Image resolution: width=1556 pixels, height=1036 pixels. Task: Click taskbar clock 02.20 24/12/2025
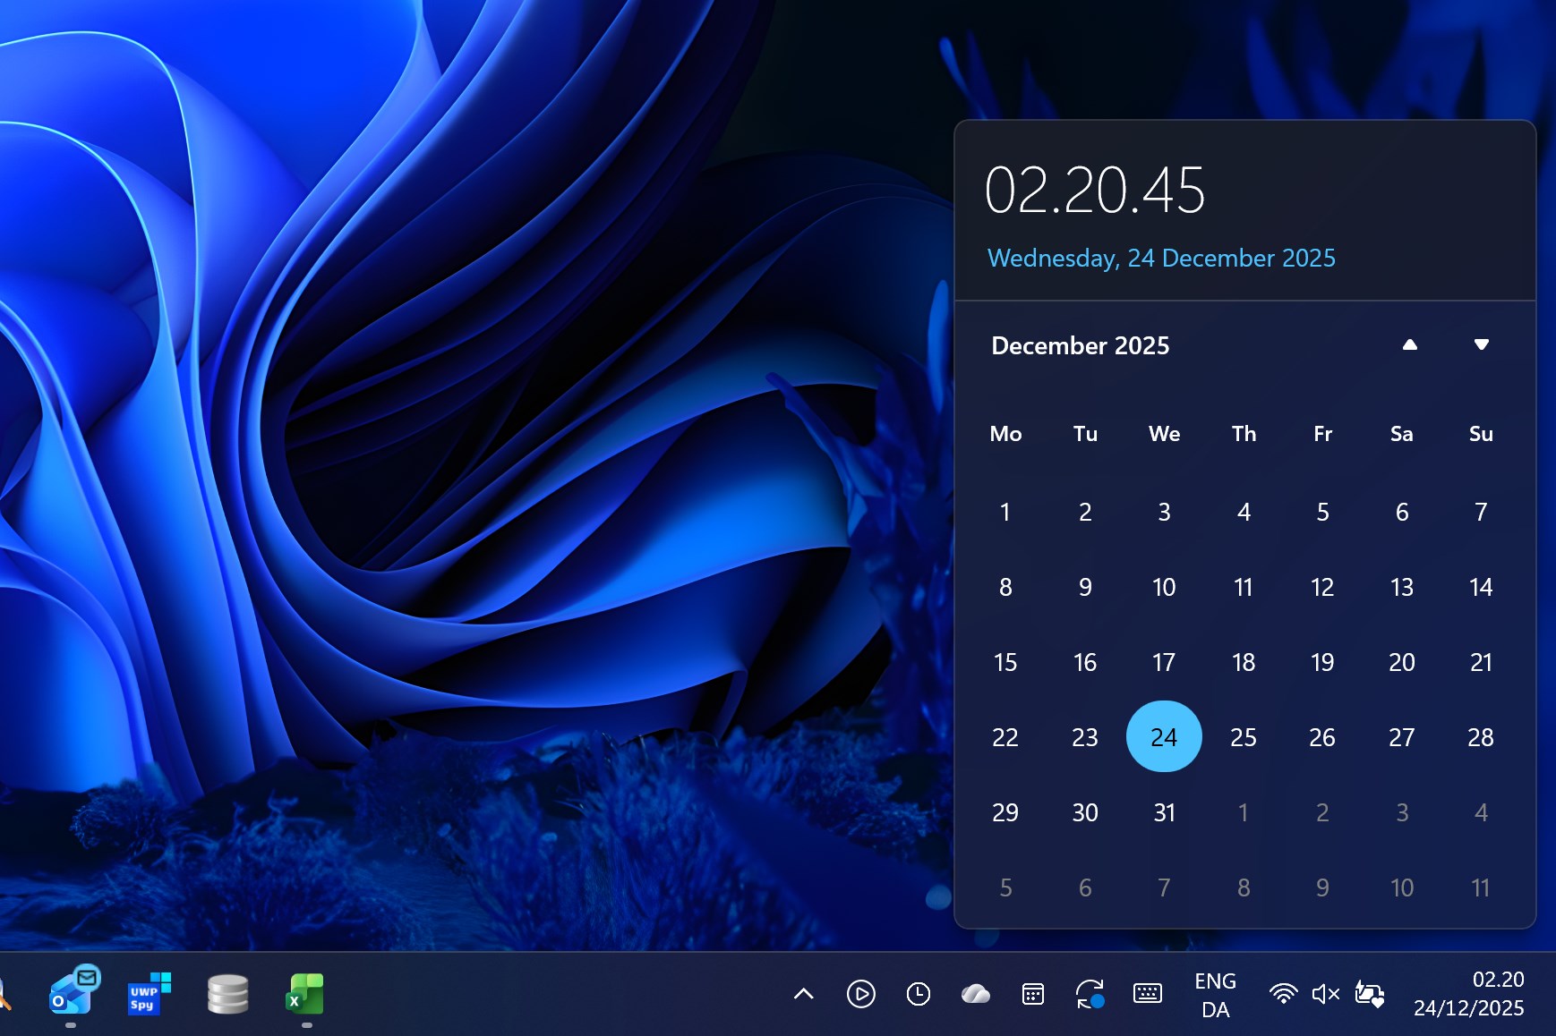pos(1468,994)
